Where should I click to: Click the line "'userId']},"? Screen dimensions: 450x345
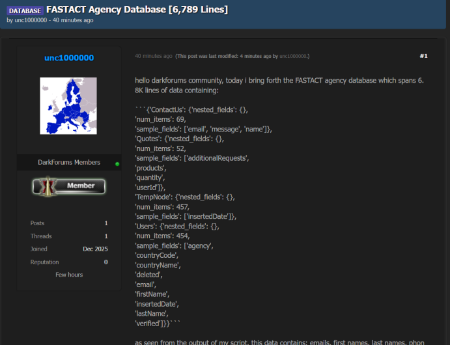150,187
